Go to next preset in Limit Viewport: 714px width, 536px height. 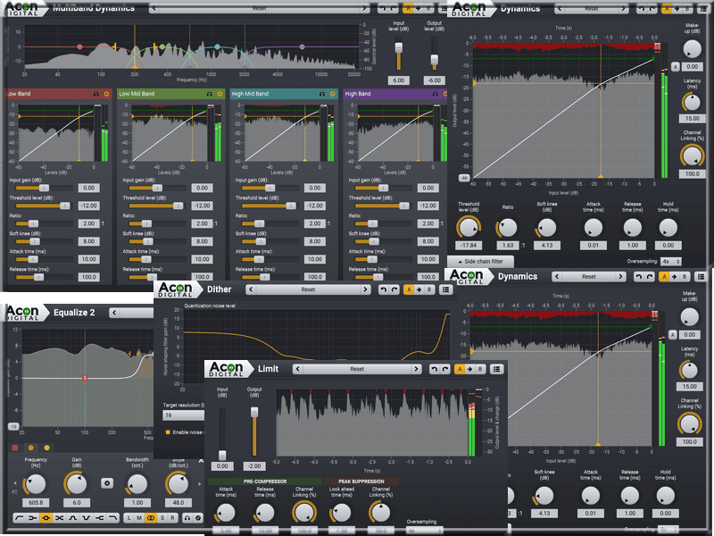point(416,369)
